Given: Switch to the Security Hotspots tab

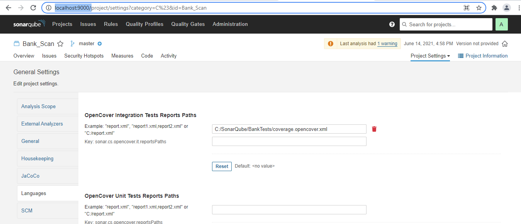Looking at the screenshot, I should tap(84, 56).
